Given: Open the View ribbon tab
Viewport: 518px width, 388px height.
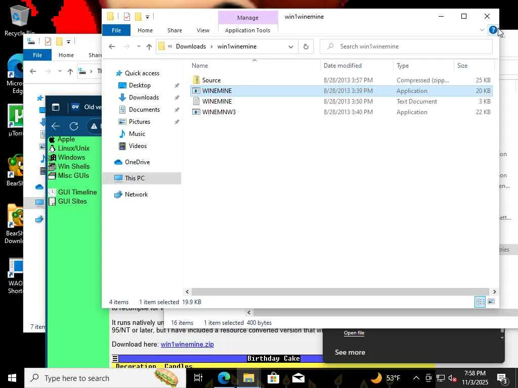Looking at the screenshot, I should tap(203, 30).
